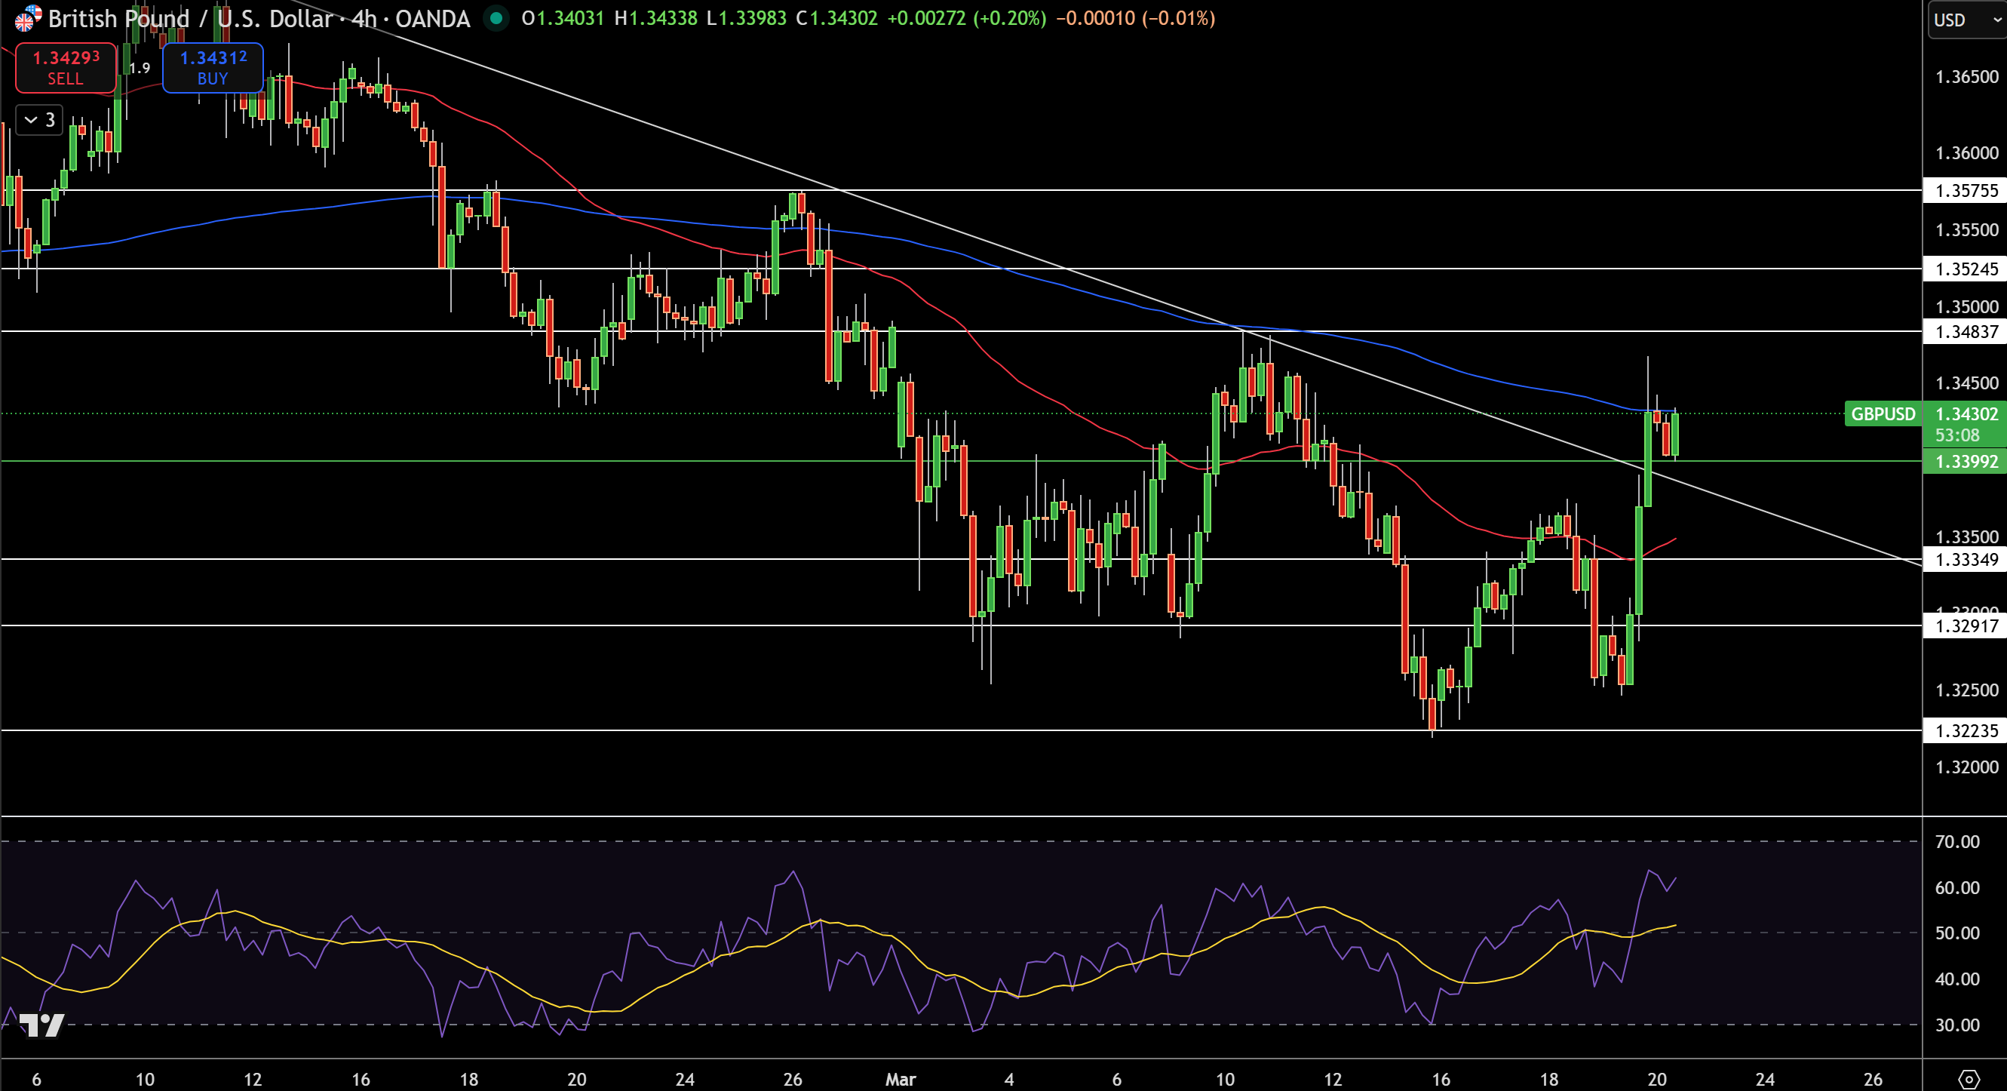Click the TradingView logo in the corner
Viewport: 2007px width, 1091px height.
click(x=41, y=1025)
